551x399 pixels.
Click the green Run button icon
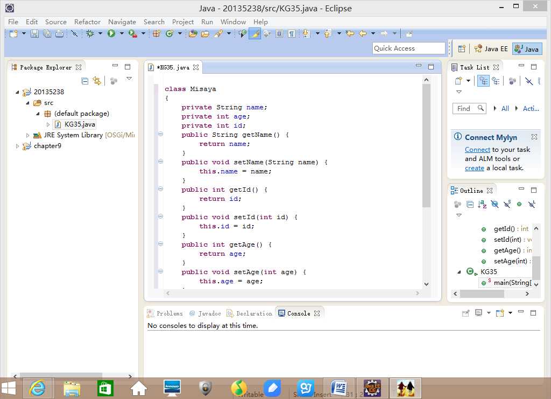tap(111, 34)
